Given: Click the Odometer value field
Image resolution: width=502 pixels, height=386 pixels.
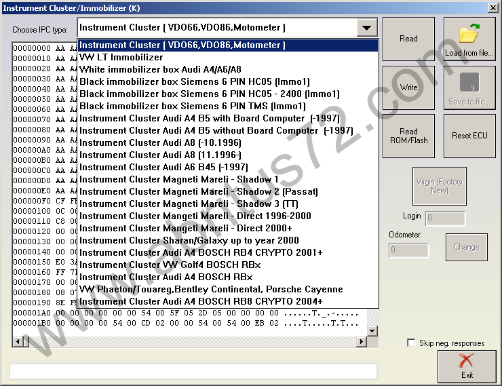Looking at the screenshot, I should (409, 250).
